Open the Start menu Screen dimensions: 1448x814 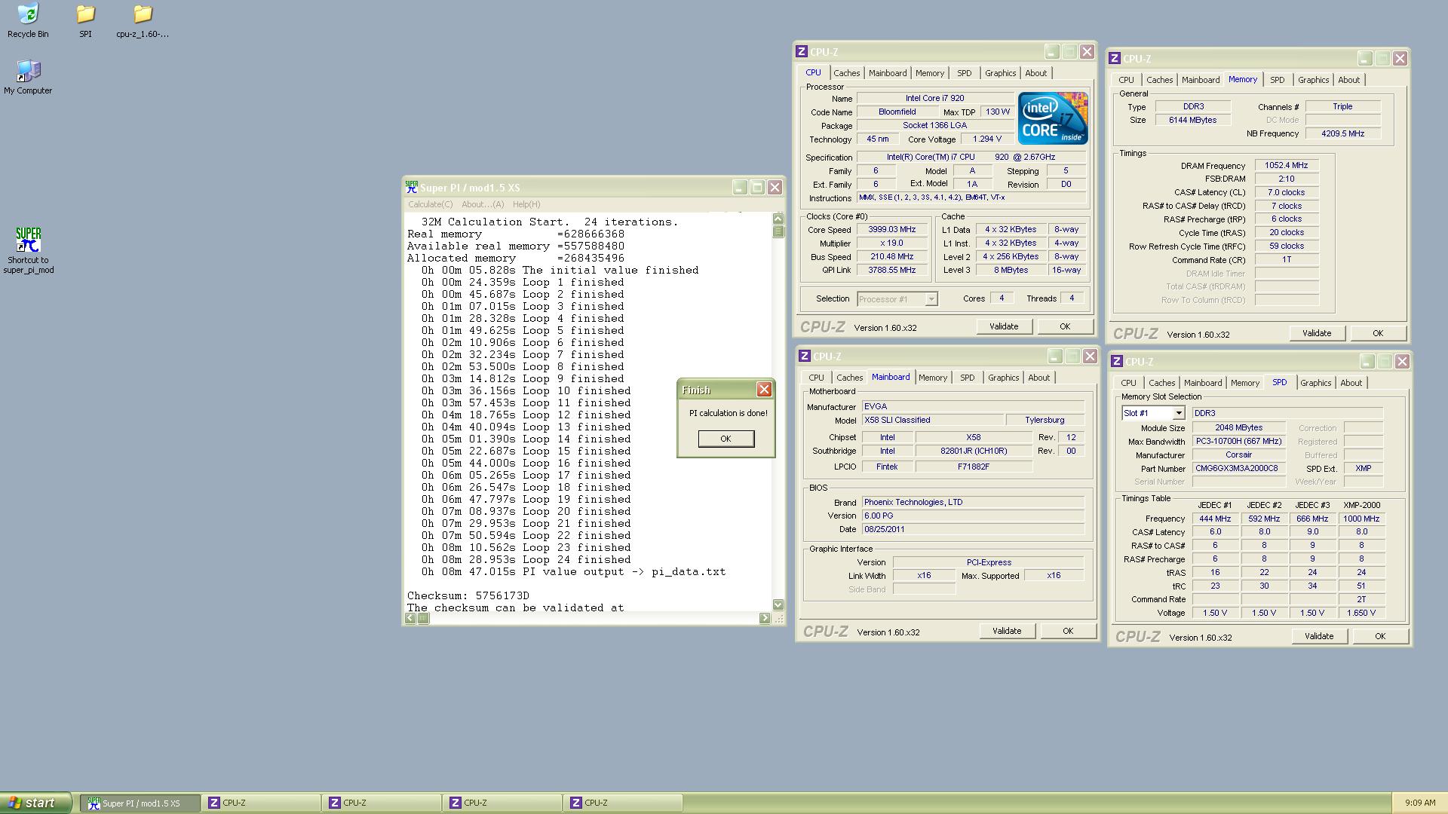coord(35,803)
